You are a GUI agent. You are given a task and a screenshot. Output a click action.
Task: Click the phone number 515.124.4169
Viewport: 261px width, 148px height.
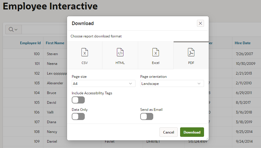click(x=198, y=142)
